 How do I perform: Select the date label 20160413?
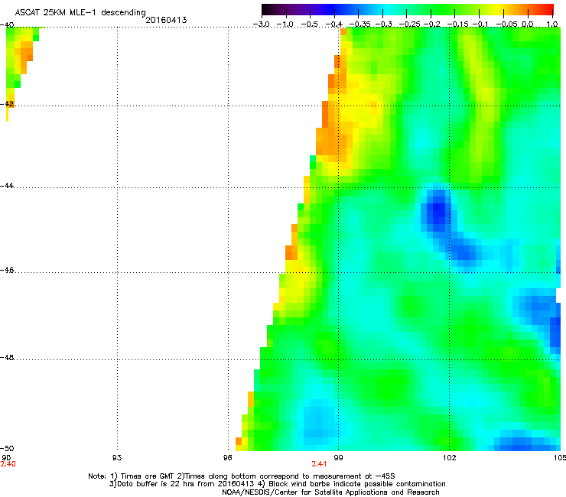tap(166, 20)
